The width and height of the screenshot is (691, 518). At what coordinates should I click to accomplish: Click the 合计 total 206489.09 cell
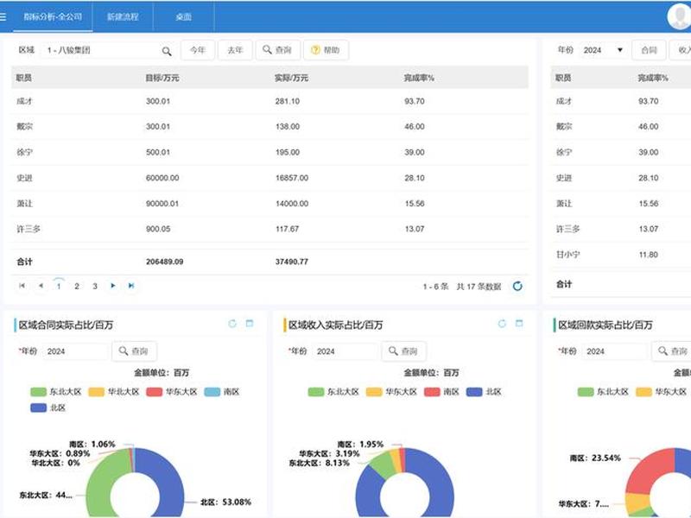coord(164,262)
